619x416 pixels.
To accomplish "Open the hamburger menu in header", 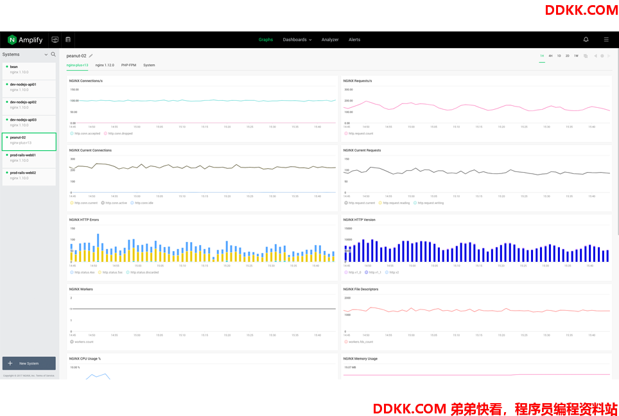I will (x=606, y=39).
